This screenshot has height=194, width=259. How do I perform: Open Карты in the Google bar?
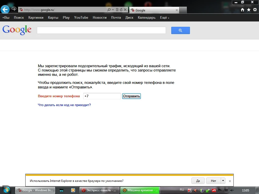coord(53,17)
